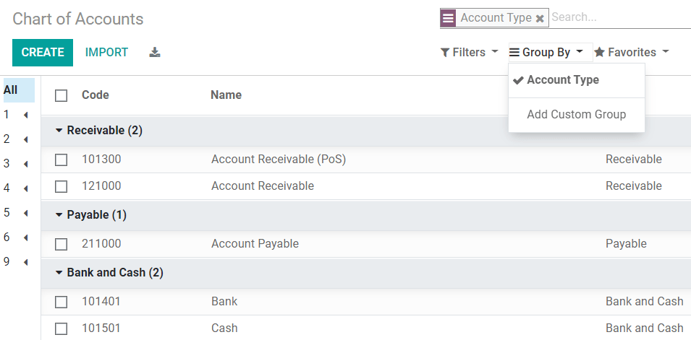This screenshot has height=340, width=691.
Task: Remove the Account Type search facet
Action: [540, 18]
